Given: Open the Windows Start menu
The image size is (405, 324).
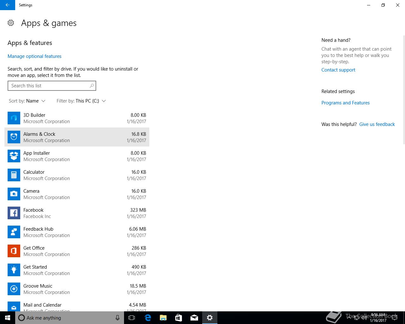Looking at the screenshot, I should [x=8, y=318].
